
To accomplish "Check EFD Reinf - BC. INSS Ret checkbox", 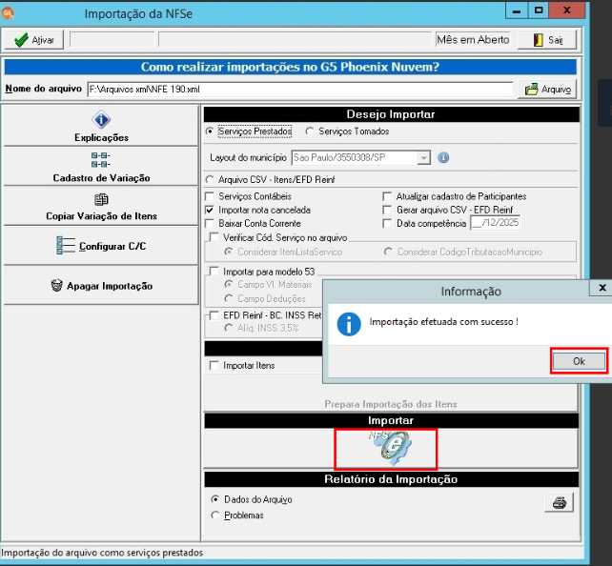I will point(214,315).
